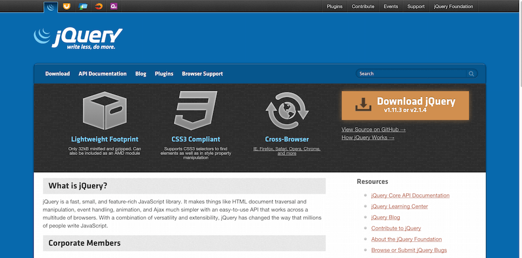The image size is (522, 258).
Task: Open About the jQuery Foundation link
Action: 406,239
